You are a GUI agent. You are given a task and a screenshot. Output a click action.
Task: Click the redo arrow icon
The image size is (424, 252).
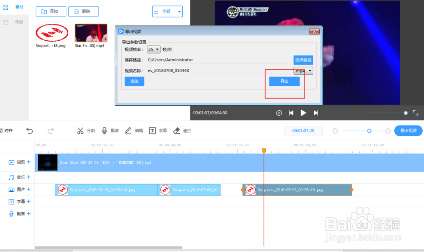pyautogui.click(x=51, y=131)
